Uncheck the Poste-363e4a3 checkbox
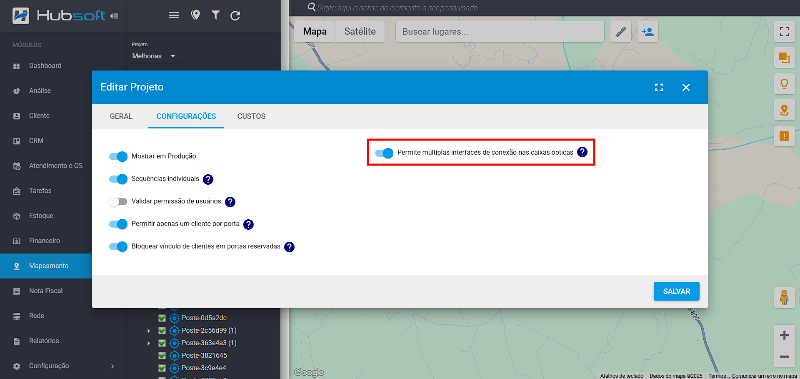The height and width of the screenshot is (379, 800). (x=162, y=343)
